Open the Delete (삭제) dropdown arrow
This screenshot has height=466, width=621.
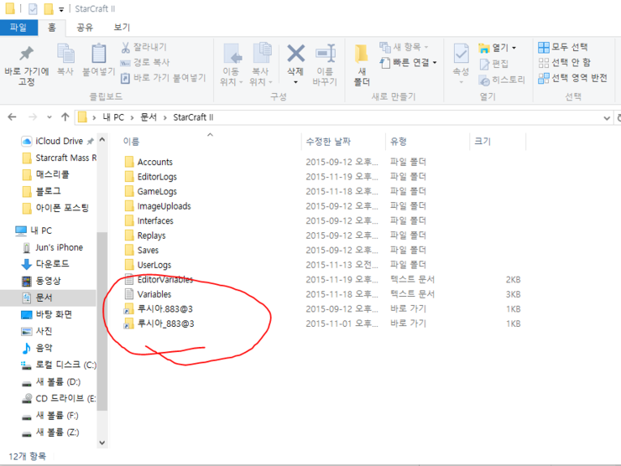296,82
